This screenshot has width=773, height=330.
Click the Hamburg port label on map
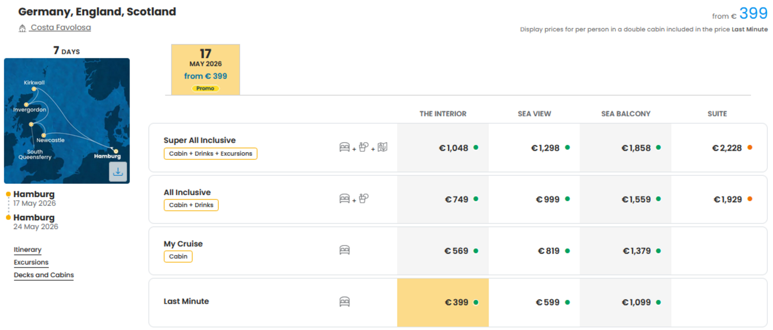(x=107, y=156)
